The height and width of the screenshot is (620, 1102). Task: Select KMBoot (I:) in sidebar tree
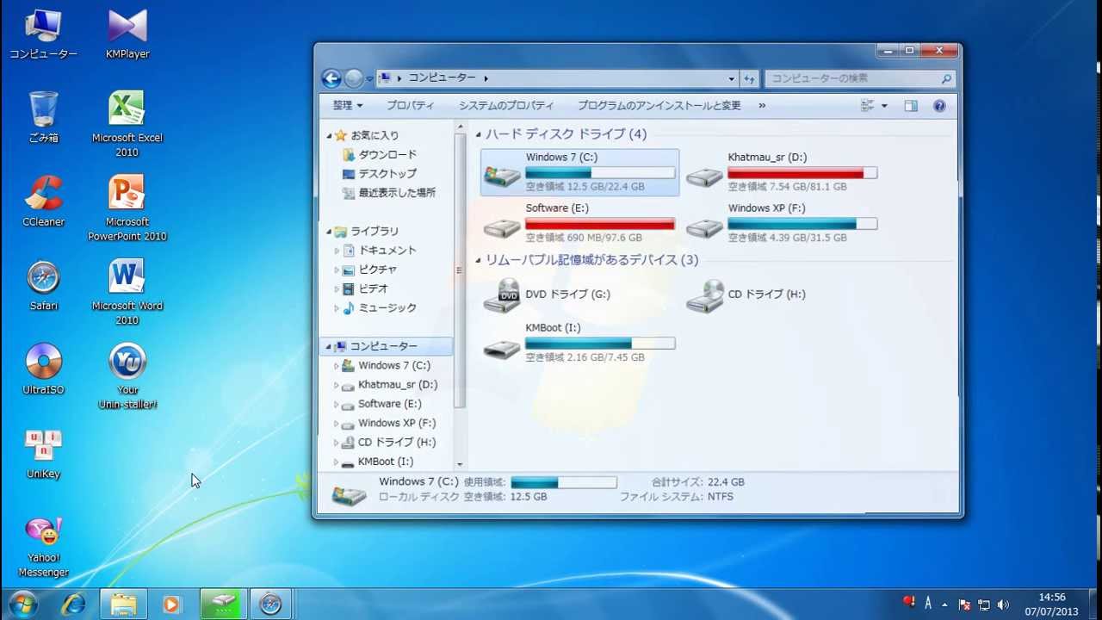[x=386, y=462]
